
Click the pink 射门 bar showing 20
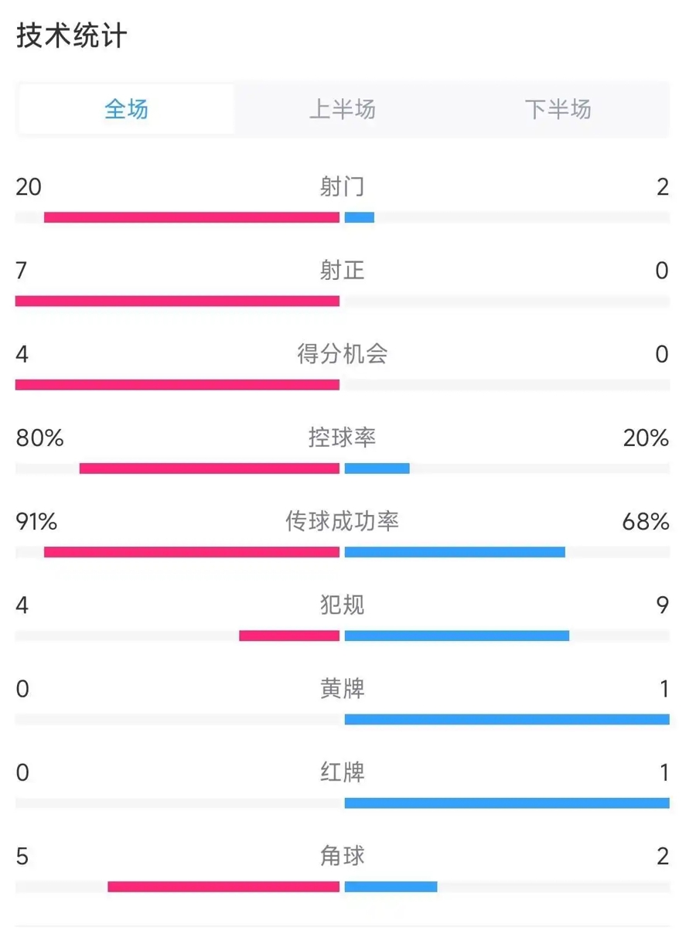pyautogui.click(x=192, y=217)
